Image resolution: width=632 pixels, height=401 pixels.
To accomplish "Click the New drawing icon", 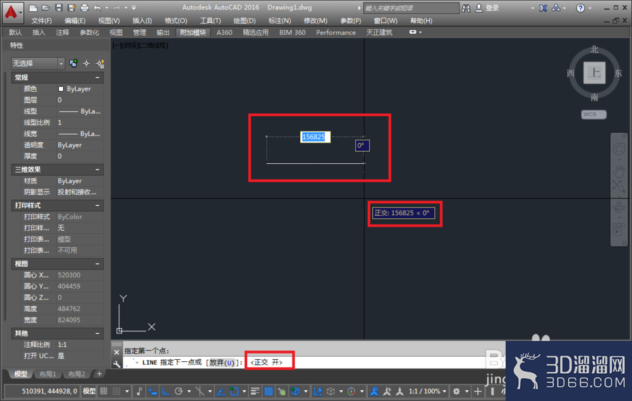I will pos(33,8).
